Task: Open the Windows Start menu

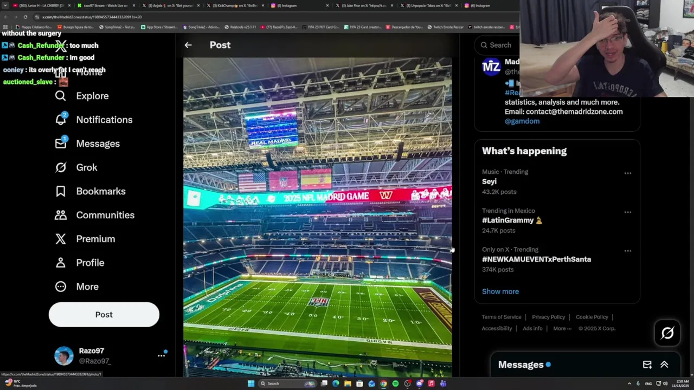Action: [x=250, y=383]
